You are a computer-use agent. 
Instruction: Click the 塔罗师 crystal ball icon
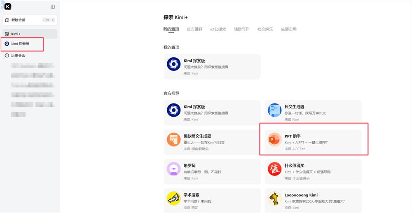(x=174, y=169)
